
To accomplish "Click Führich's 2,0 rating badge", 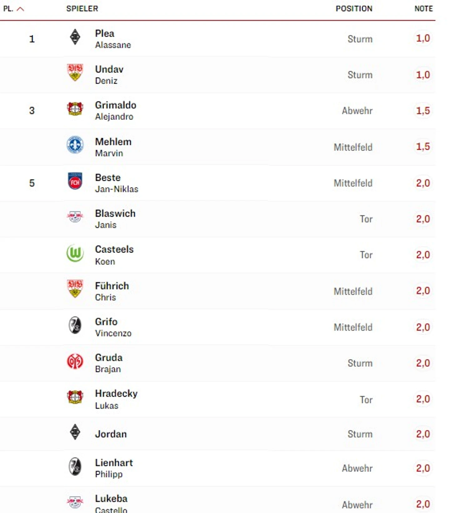I will pos(423,291).
